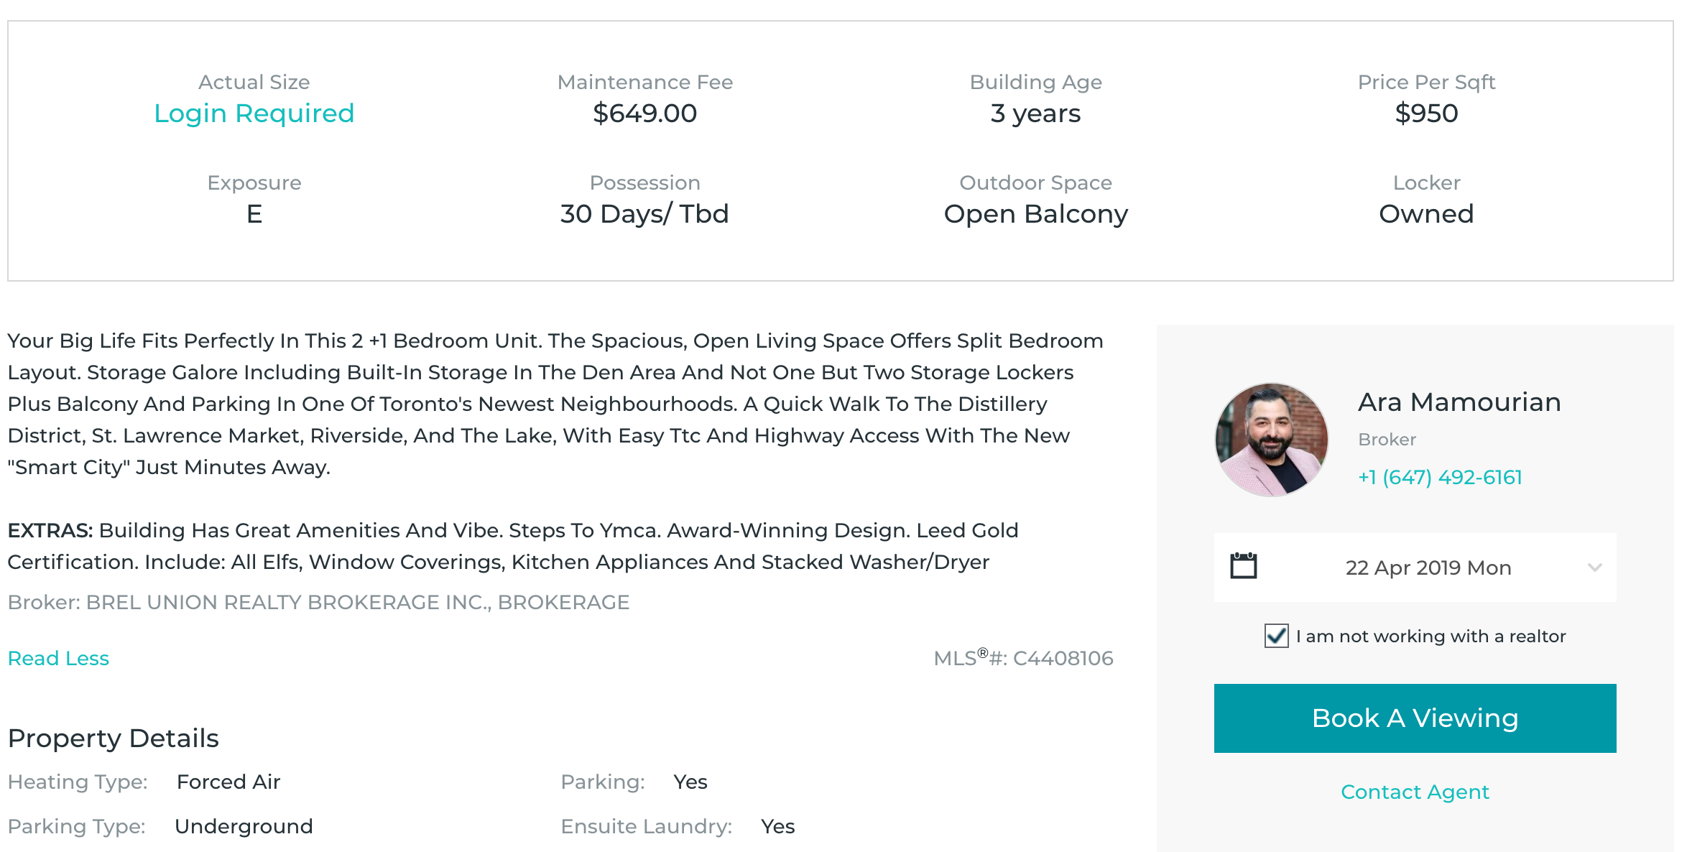The width and height of the screenshot is (1687, 852).
Task: Click the Brel Union Realty Brokerage broker line
Action: point(318,602)
